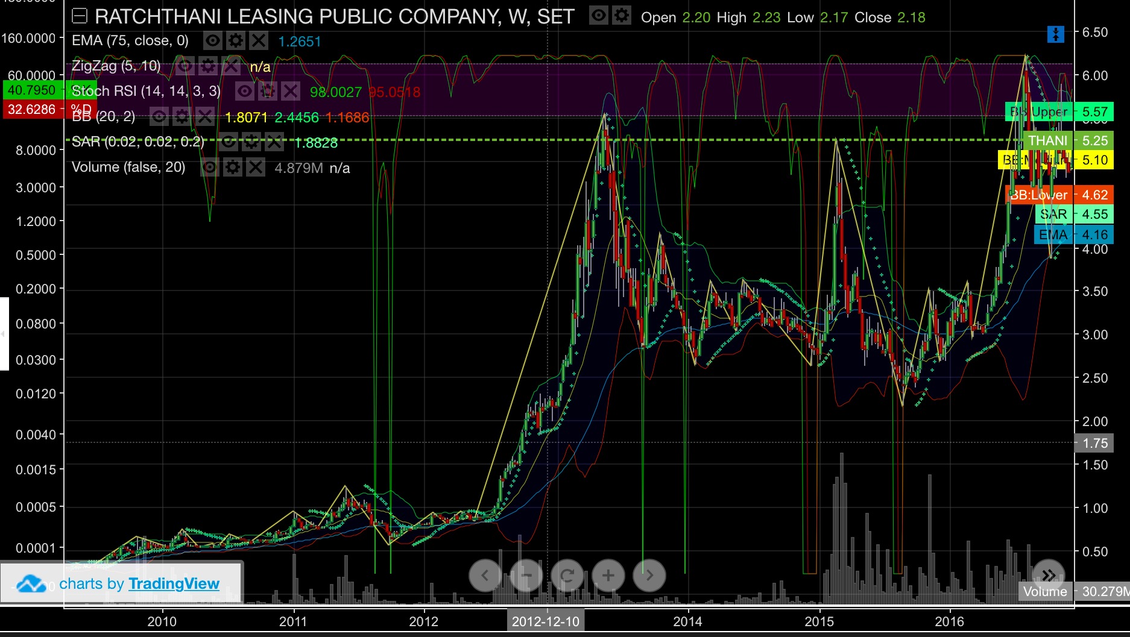This screenshot has width=1130, height=637.
Task: Click the Stoch RSI (14, 14, 3, 3) legend title
Action: pos(146,91)
